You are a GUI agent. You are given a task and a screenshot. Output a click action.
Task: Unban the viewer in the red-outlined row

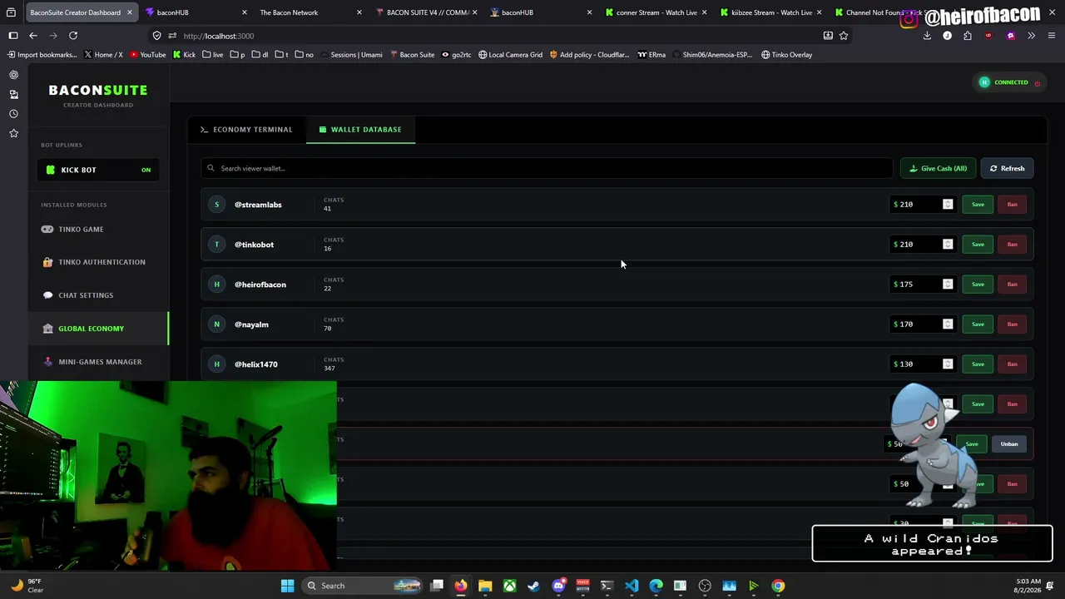(x=1008, y=444)
